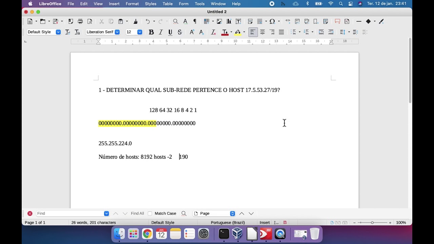Open the Format menu
Image resolution: width=434 pixels, height=244 pixels.
(x=132, y=4)
